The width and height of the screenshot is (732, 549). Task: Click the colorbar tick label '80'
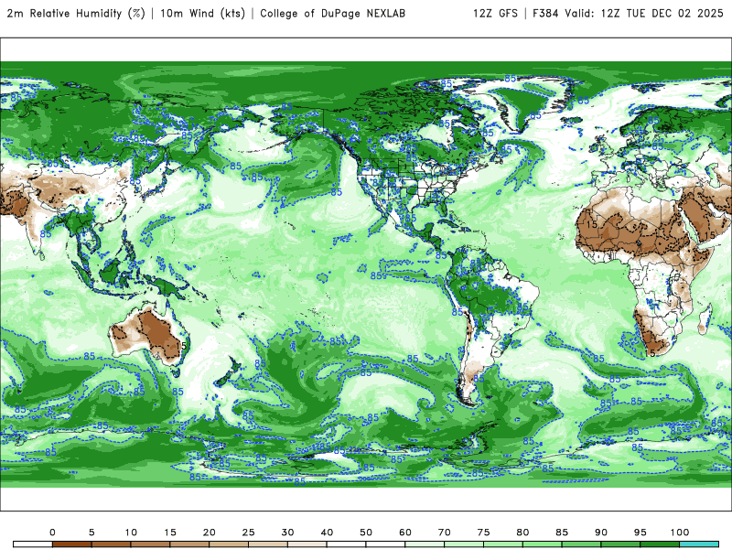522,533
